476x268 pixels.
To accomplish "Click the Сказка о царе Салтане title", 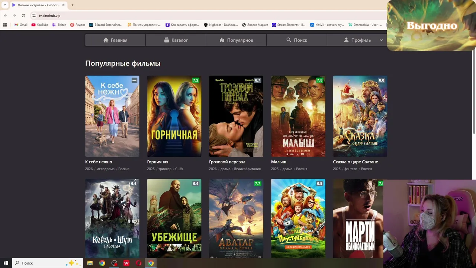I will tap(356, 162).
